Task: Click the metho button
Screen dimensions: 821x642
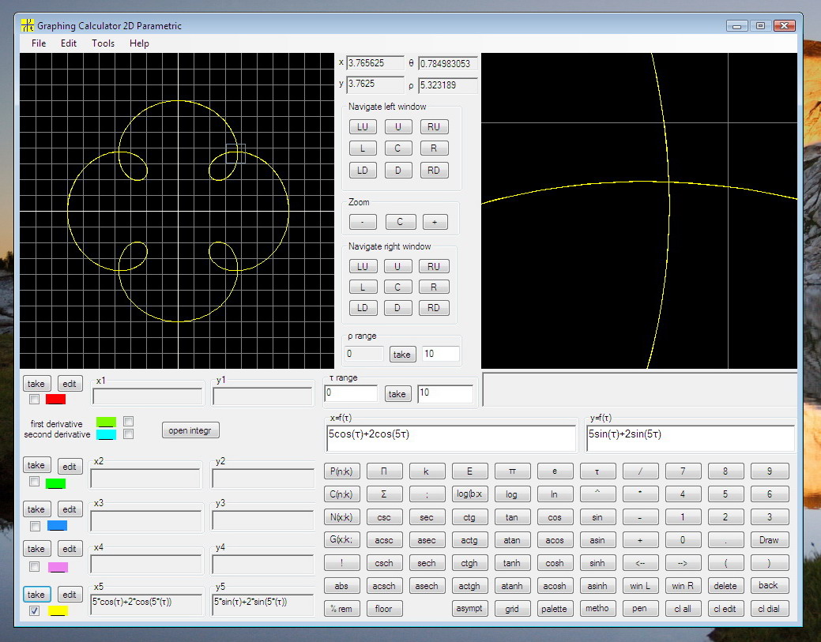Action: [597, 609]
